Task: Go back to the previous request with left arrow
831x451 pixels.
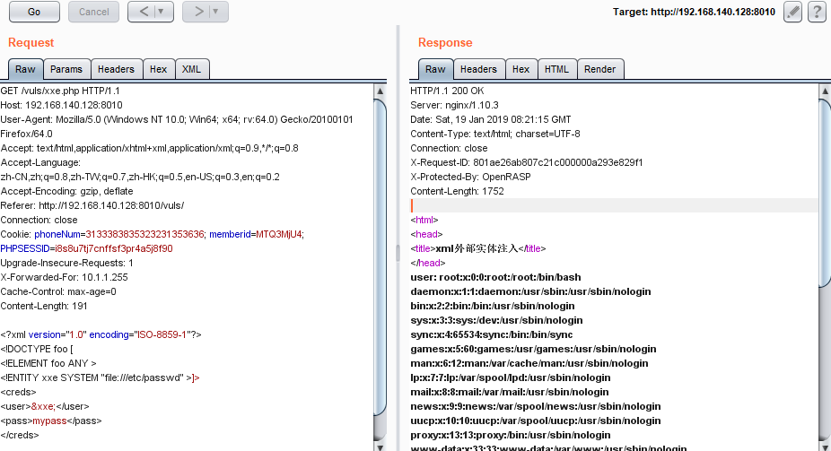Action: pos(143,12)
